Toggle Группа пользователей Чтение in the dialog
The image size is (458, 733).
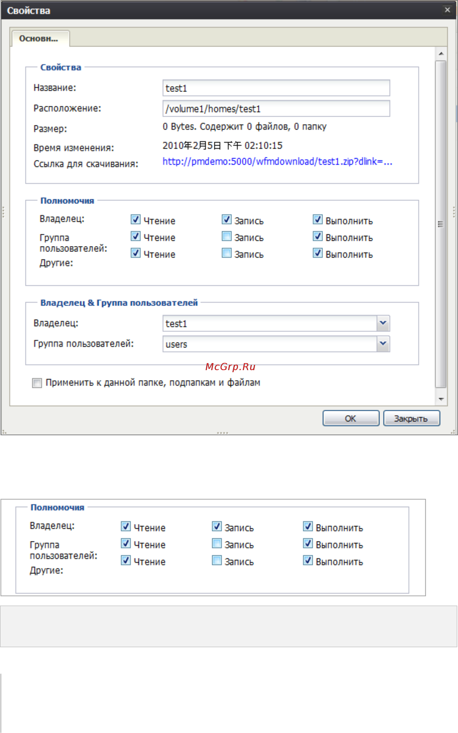point(136,236)
